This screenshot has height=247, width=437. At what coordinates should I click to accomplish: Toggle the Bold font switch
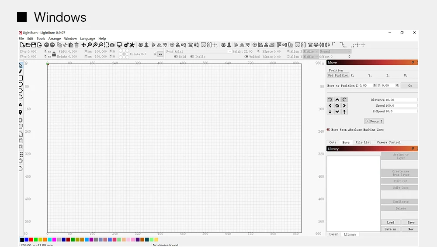tap(176, 57)
